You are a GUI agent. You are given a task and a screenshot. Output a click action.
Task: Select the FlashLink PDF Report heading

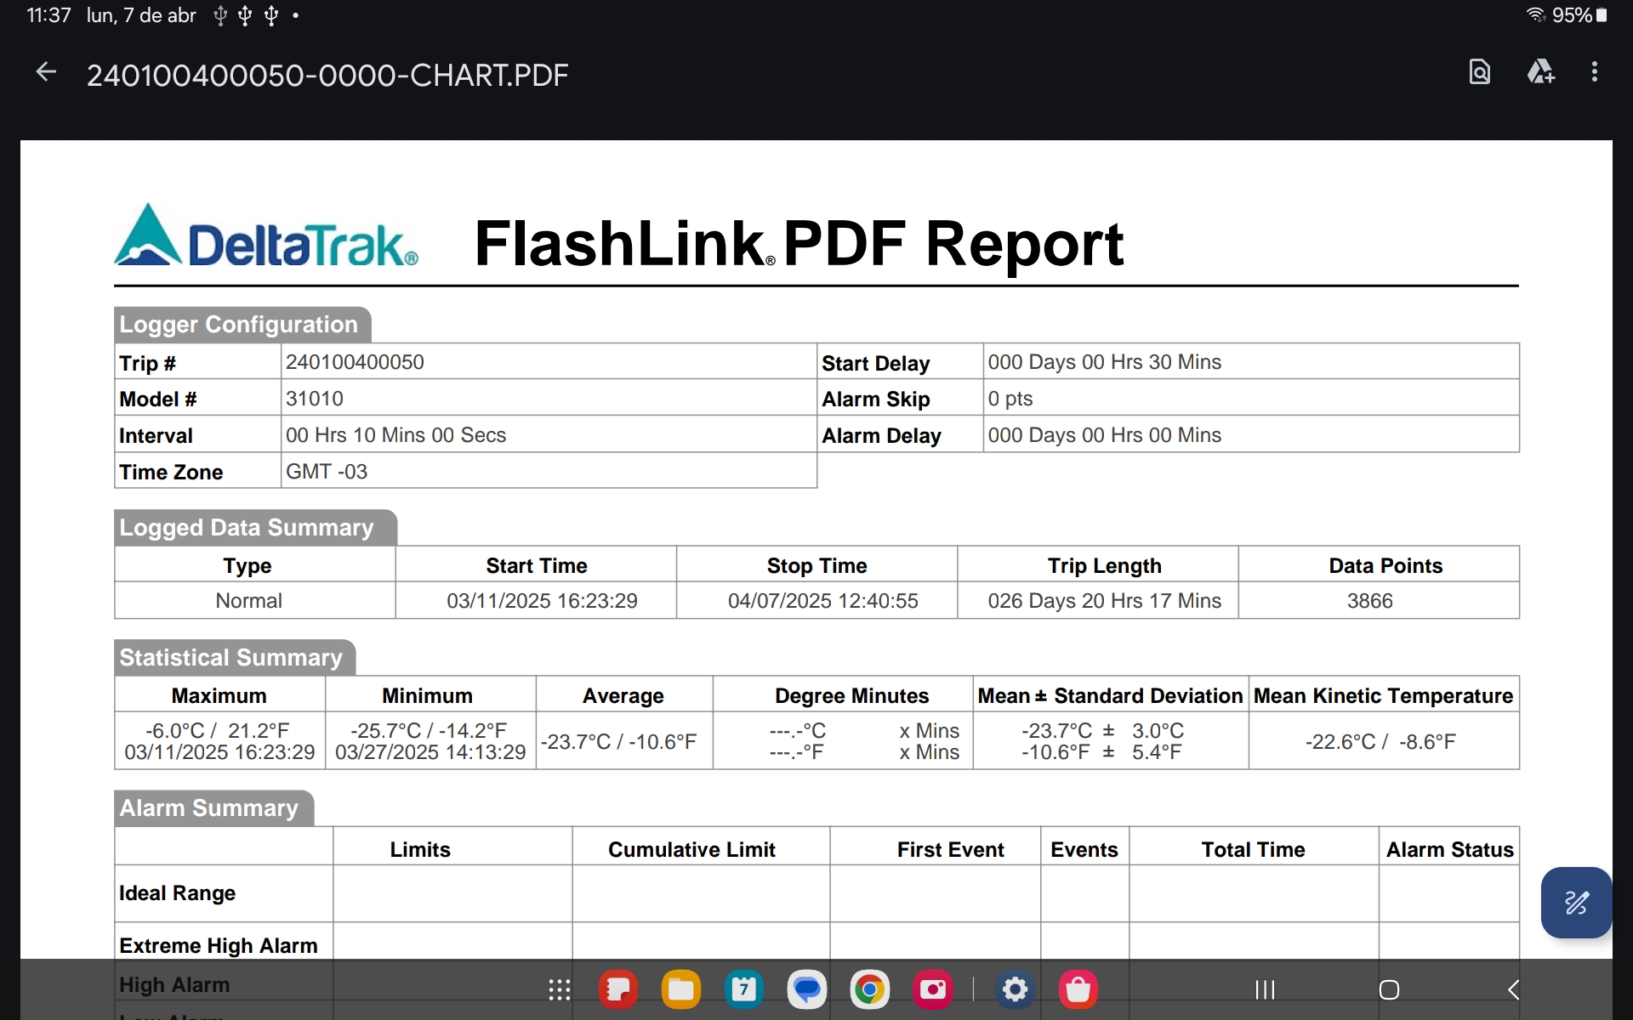pyautogui.click(x=799, y=244)
